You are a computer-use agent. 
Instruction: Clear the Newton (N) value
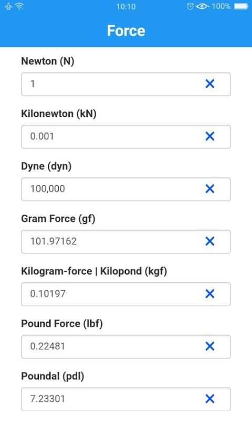coord(209,84)
